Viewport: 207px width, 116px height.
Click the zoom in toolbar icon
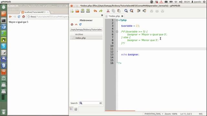pos(152,11)
